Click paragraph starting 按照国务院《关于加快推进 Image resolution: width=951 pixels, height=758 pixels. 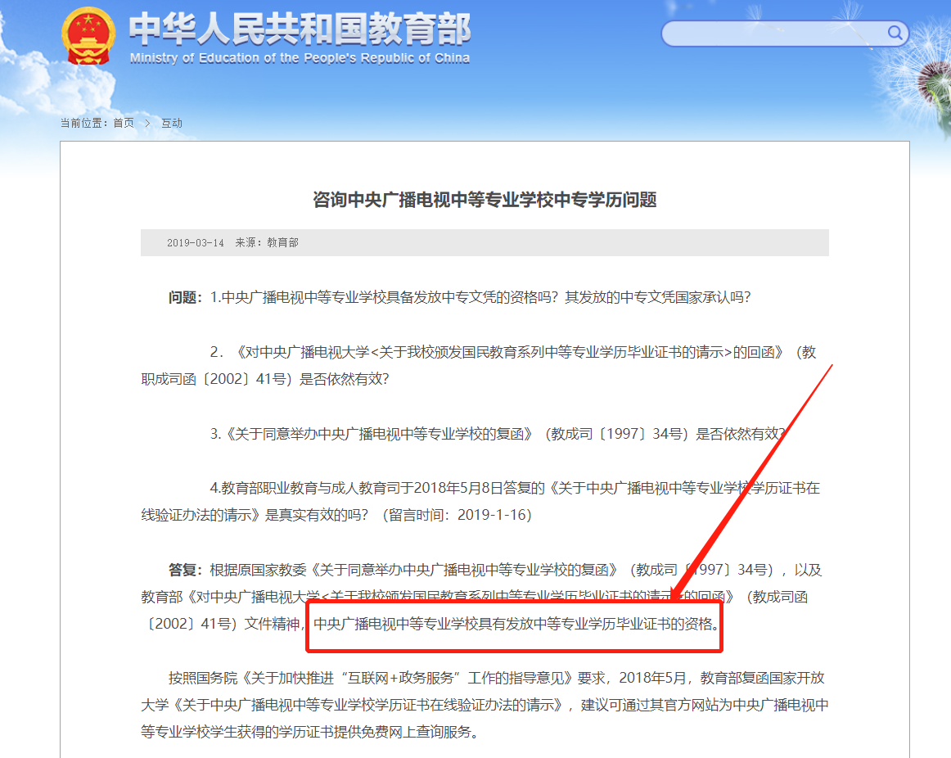tap(485, 705)
